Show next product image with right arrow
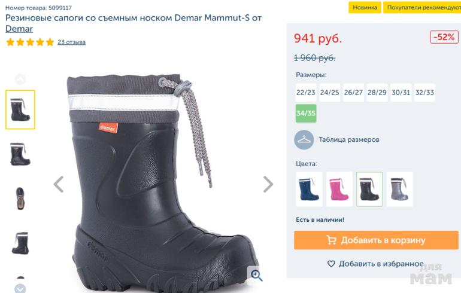 [x=268, y=184]
